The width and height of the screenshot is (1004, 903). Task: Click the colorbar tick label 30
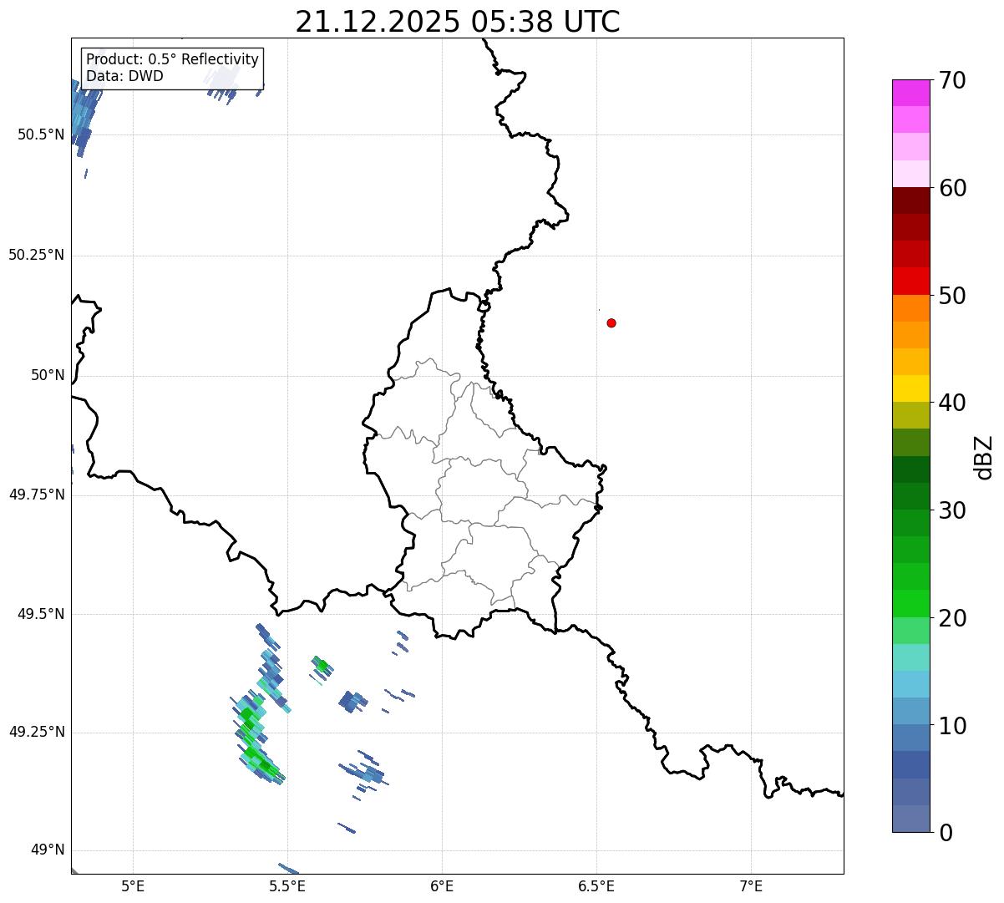(952, 510)
